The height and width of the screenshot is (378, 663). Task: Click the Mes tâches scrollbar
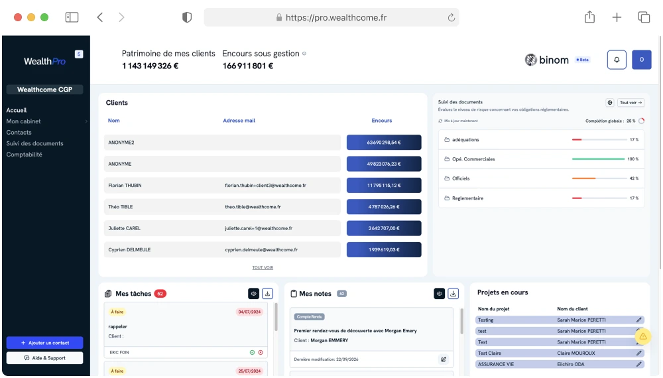click(x=276, y=317)
